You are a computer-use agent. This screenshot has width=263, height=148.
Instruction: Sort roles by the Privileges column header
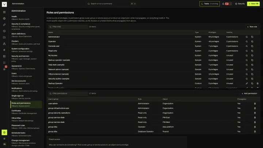point(212,33)
